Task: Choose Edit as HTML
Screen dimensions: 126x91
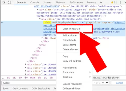Action: coord(69,45)
